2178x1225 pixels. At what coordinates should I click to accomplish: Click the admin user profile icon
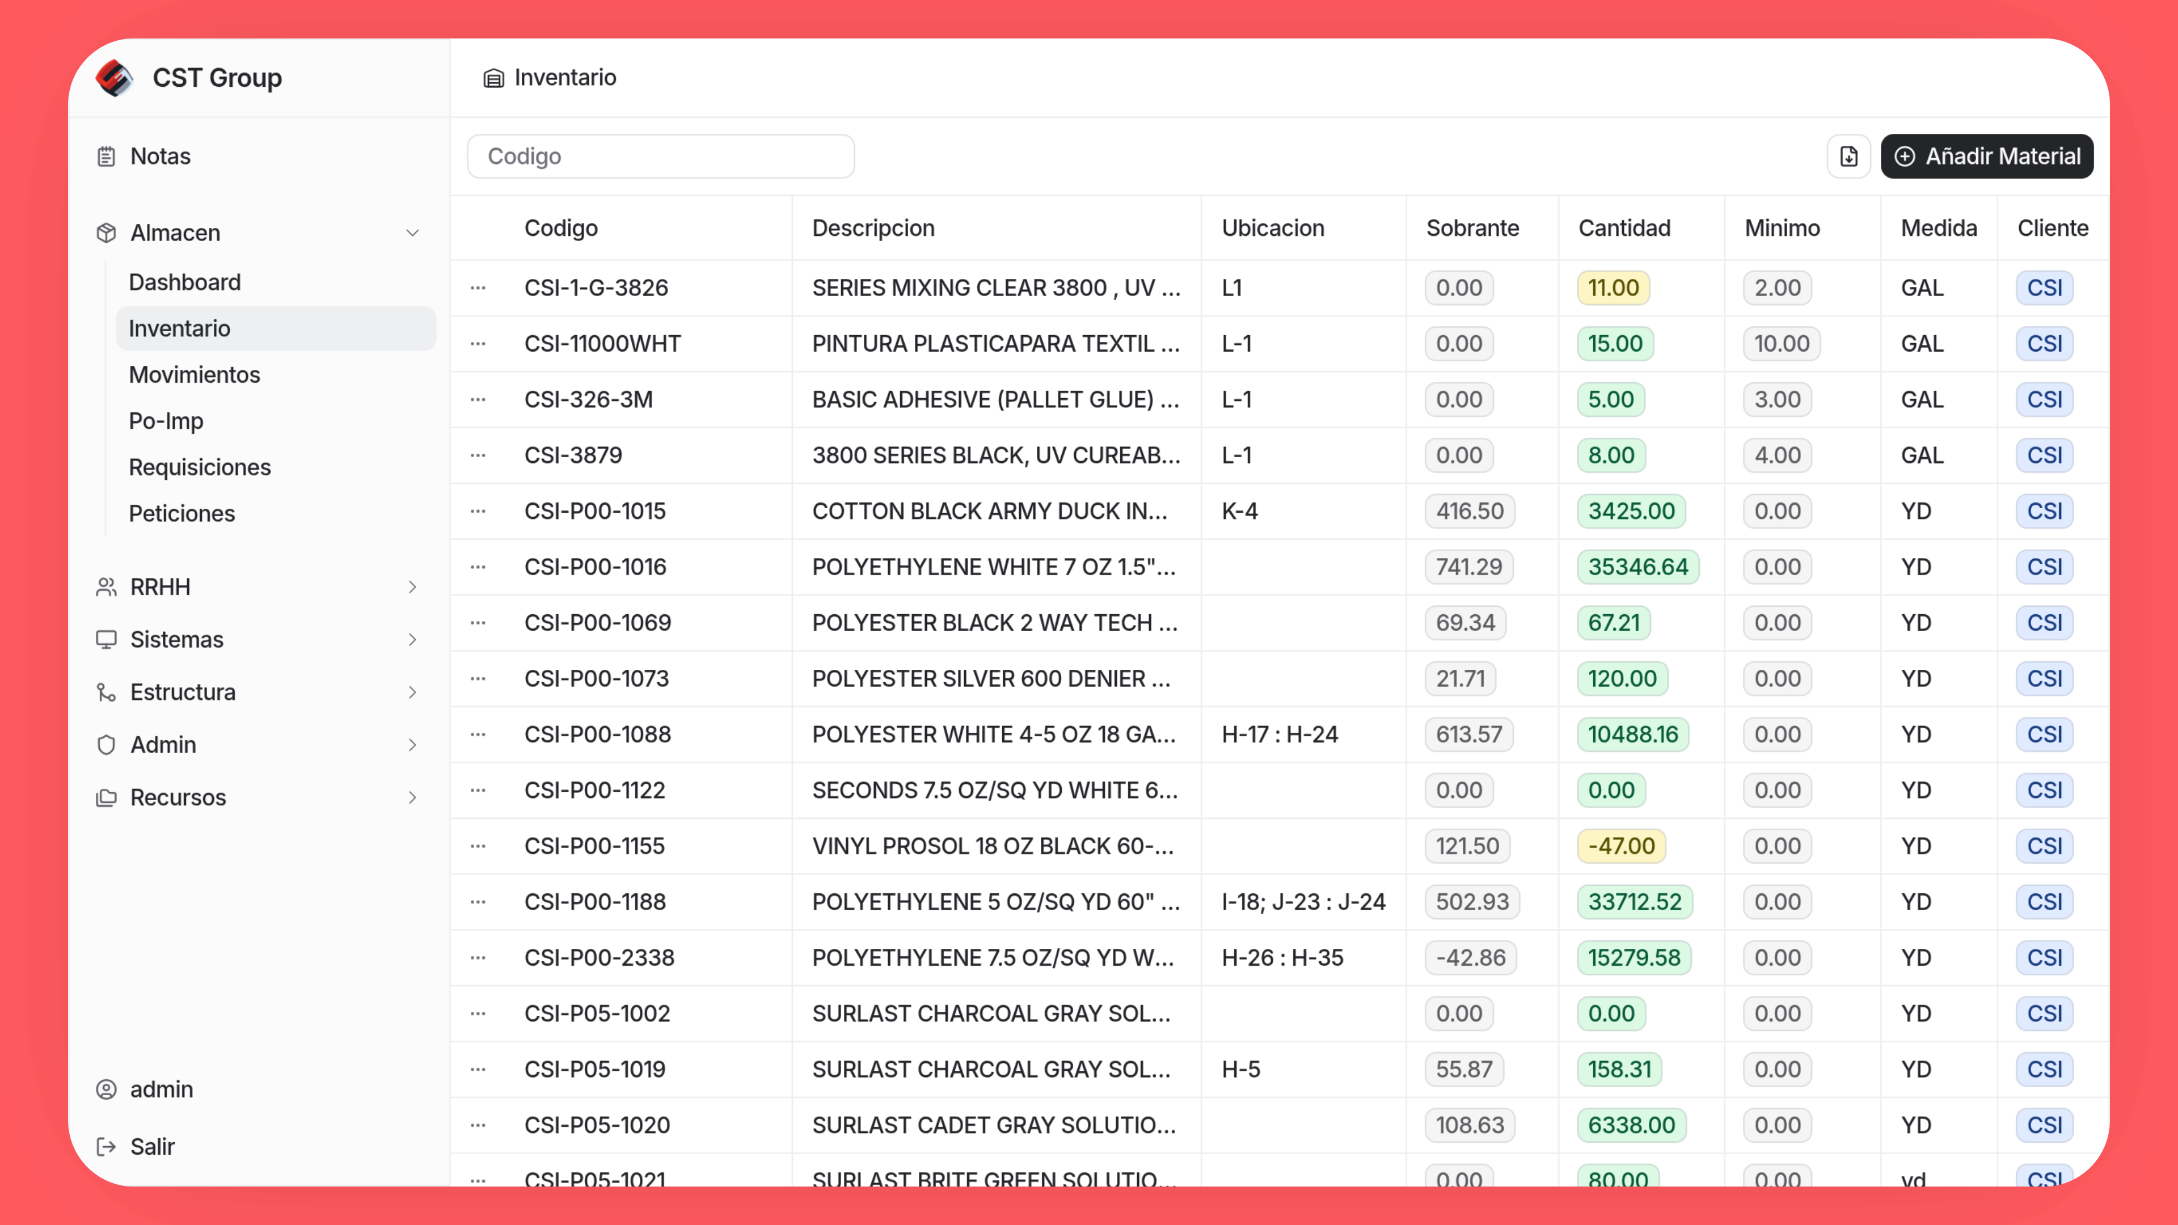click(x=105, y=1089)
